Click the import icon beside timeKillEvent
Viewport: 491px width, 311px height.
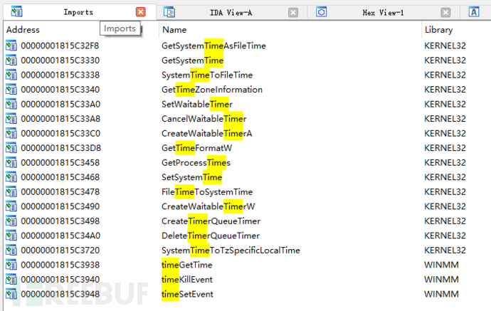pos(11,280)
